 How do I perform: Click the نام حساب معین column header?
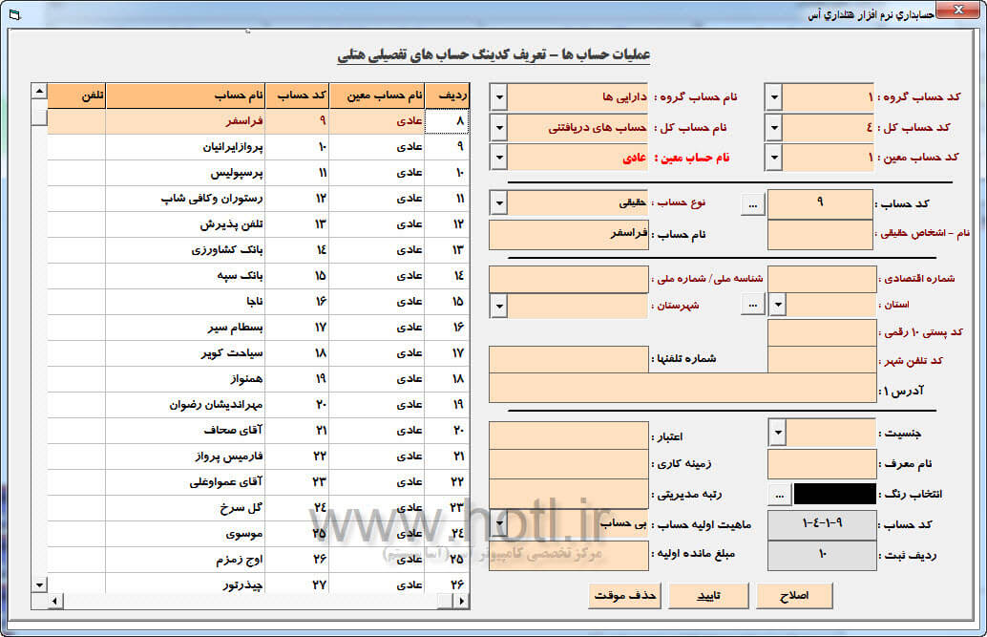click(x=377, y=96)
